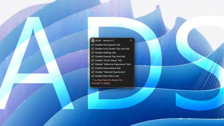The height and width of the screenshot is (126, 224).
Task: Uncheck Disable "Finish Setup" Ads checkbox
Action: coord(93,60)
